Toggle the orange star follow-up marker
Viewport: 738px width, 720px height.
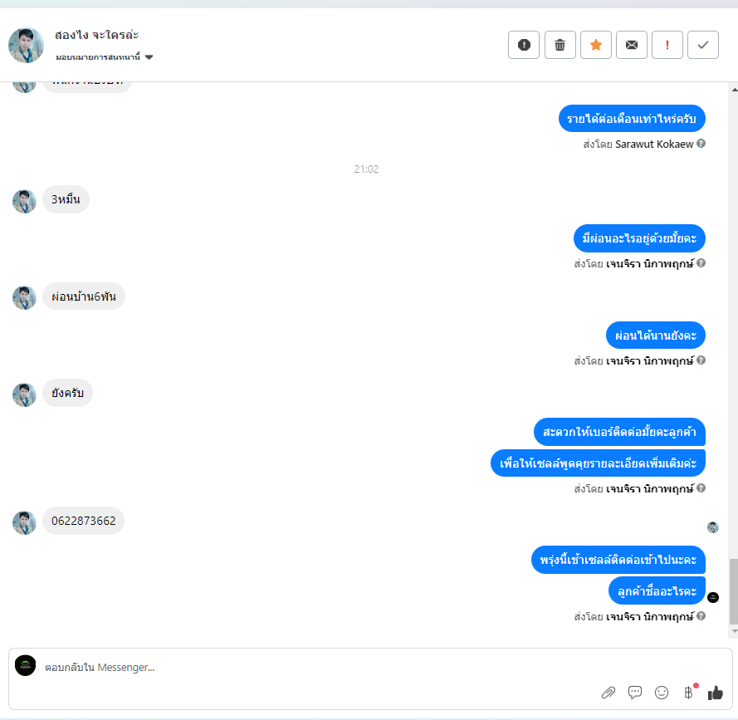pos(595,45)
